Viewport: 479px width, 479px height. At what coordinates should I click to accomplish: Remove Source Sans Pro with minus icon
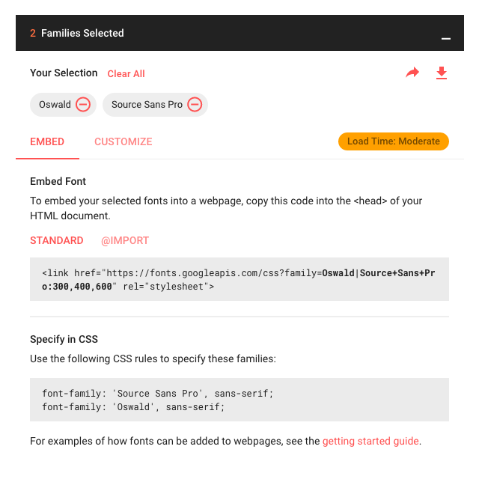(195, 105)
